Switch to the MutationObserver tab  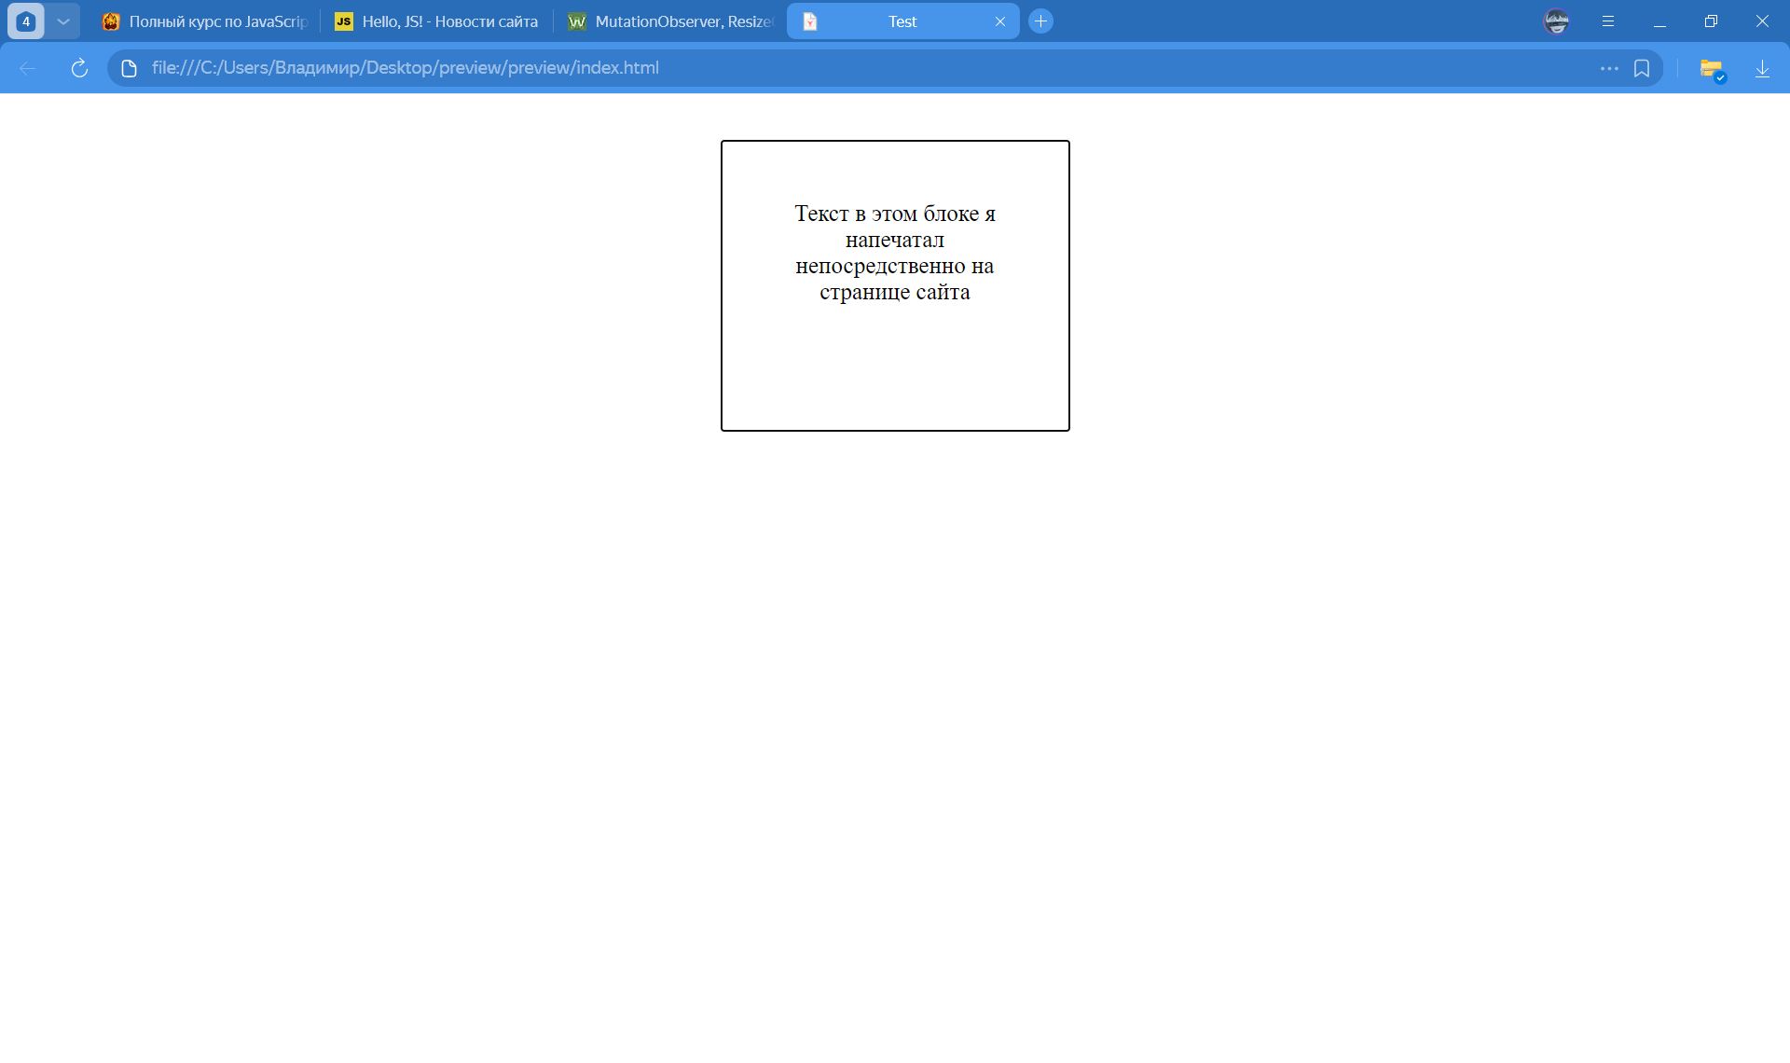(x=669, y=21)
